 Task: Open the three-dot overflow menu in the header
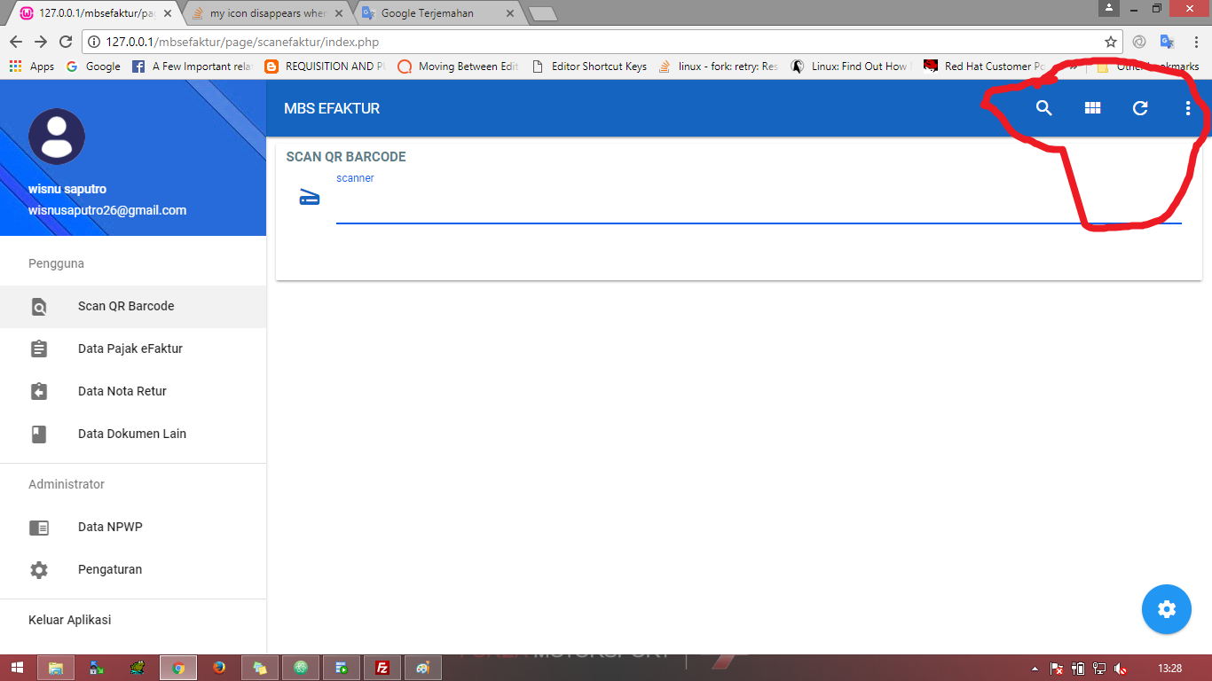tap(1188, 107)
